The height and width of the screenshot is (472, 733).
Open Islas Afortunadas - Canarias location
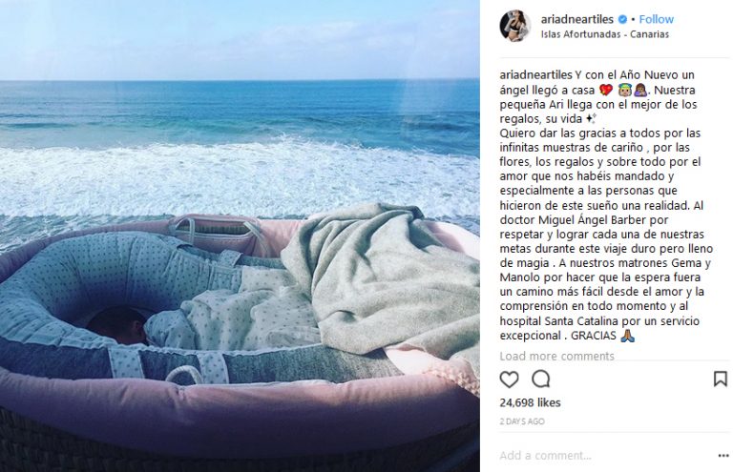click(605, 34)
